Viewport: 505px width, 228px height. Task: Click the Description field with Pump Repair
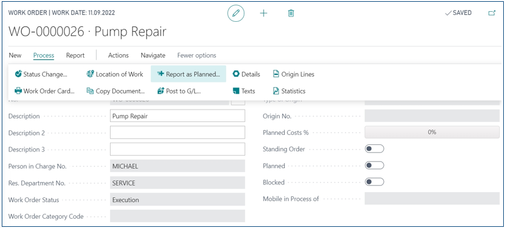[178, 116]
